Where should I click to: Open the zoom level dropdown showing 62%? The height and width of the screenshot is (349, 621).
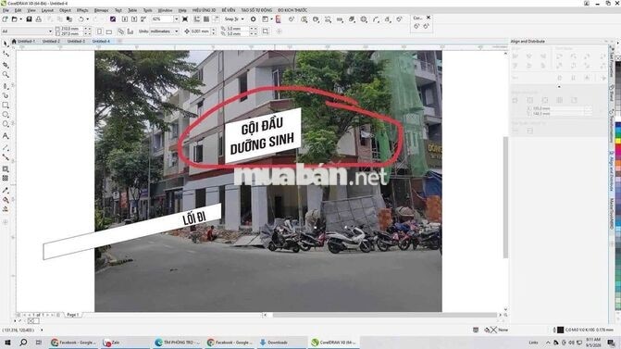click(x=176, y=19)
